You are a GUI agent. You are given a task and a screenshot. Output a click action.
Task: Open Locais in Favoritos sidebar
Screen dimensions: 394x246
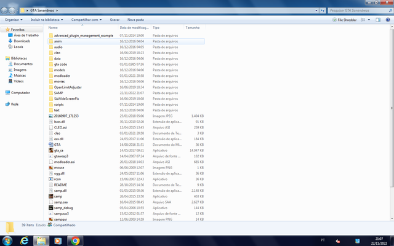15,47
